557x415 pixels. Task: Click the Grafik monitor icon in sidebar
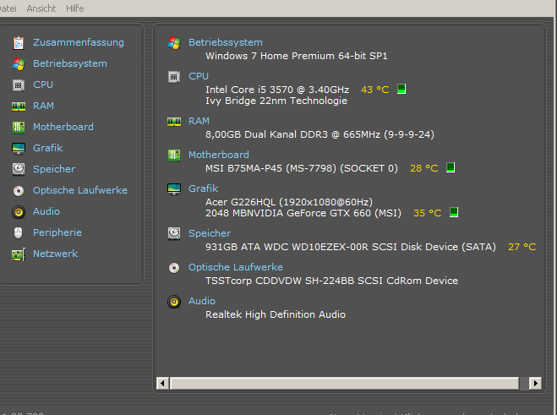tap(19, 149)
